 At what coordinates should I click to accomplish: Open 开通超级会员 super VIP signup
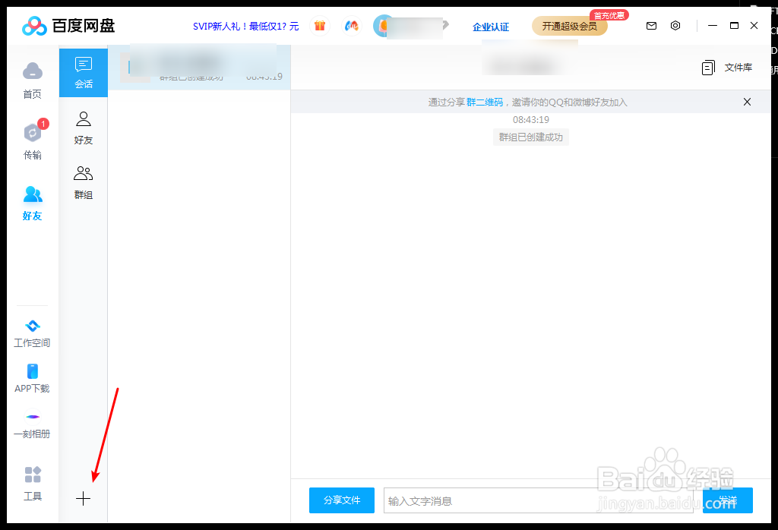point(571,26)
